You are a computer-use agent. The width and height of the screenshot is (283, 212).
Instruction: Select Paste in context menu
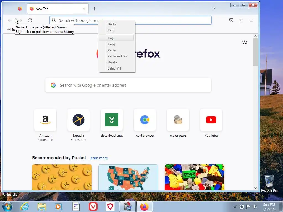pyautogui.click(x=116, y=50)
